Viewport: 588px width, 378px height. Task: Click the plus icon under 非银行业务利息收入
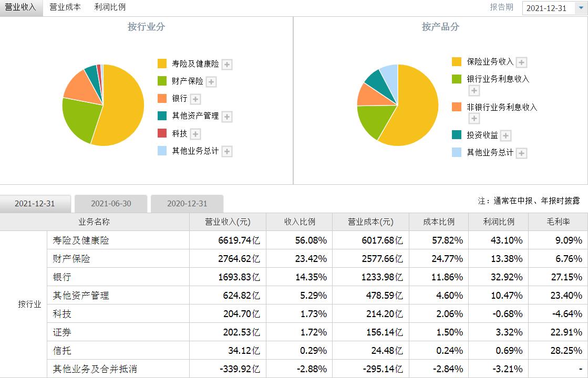point(474,118)
